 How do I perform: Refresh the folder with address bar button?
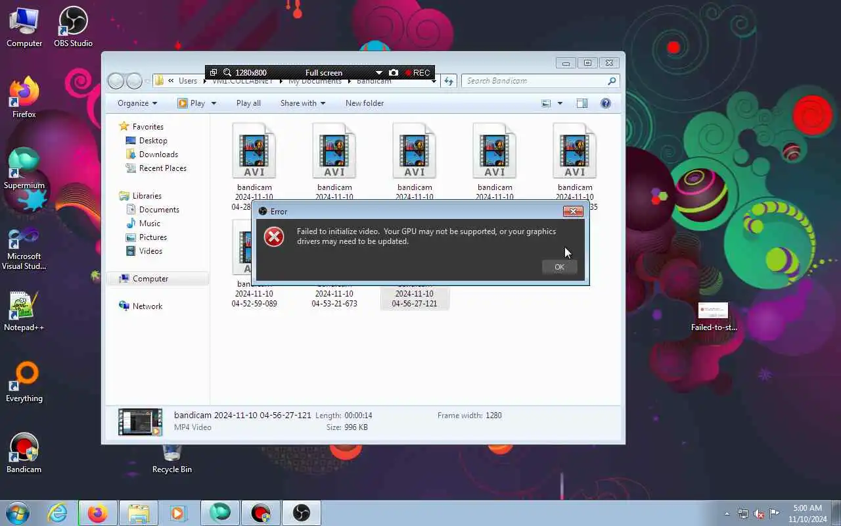(x=449, y=81)
